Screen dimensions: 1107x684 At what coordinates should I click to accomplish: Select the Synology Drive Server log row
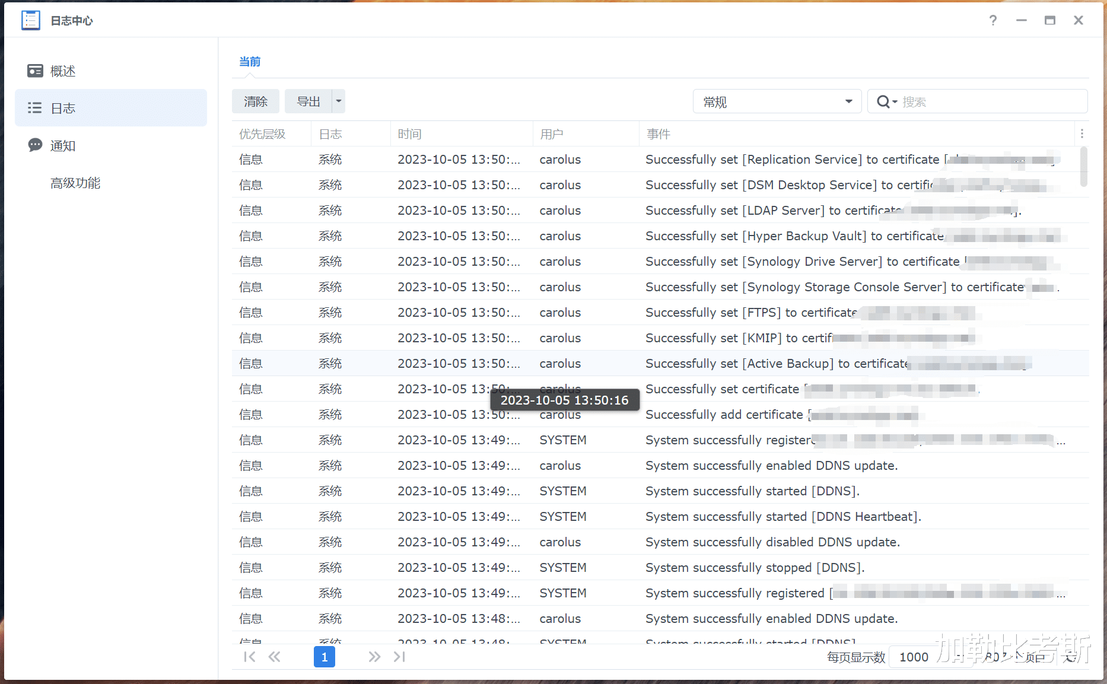pyautogui.click(x=660, y=262)
